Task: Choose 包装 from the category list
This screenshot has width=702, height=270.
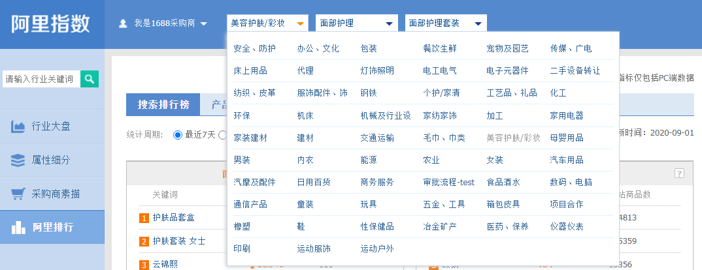Action: (369, 49)
